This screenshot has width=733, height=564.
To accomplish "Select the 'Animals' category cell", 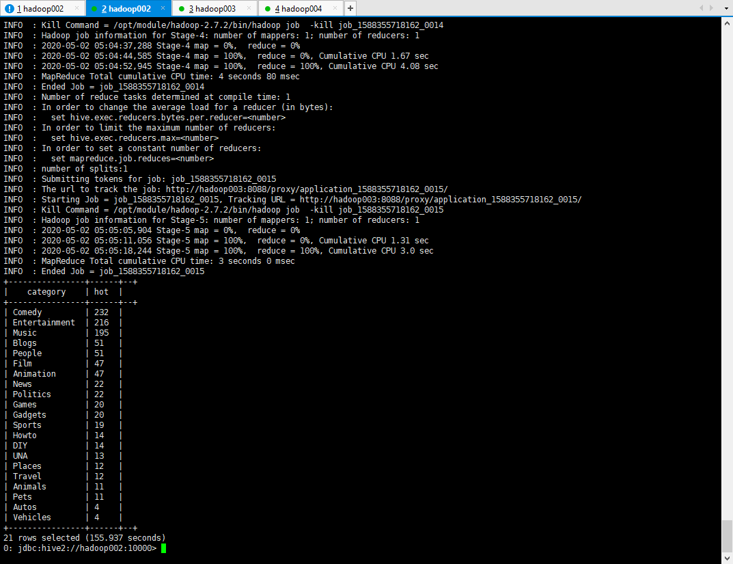I will 29,487.
